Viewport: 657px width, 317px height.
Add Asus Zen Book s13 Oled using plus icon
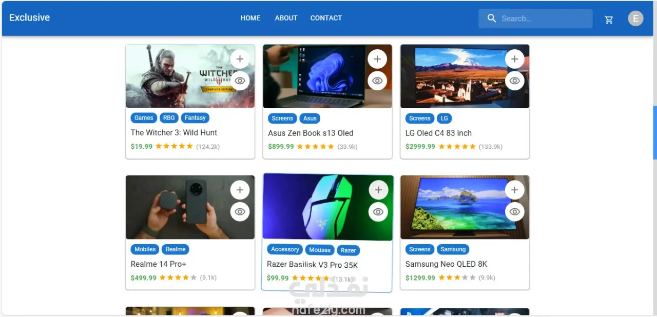point(377,58)
